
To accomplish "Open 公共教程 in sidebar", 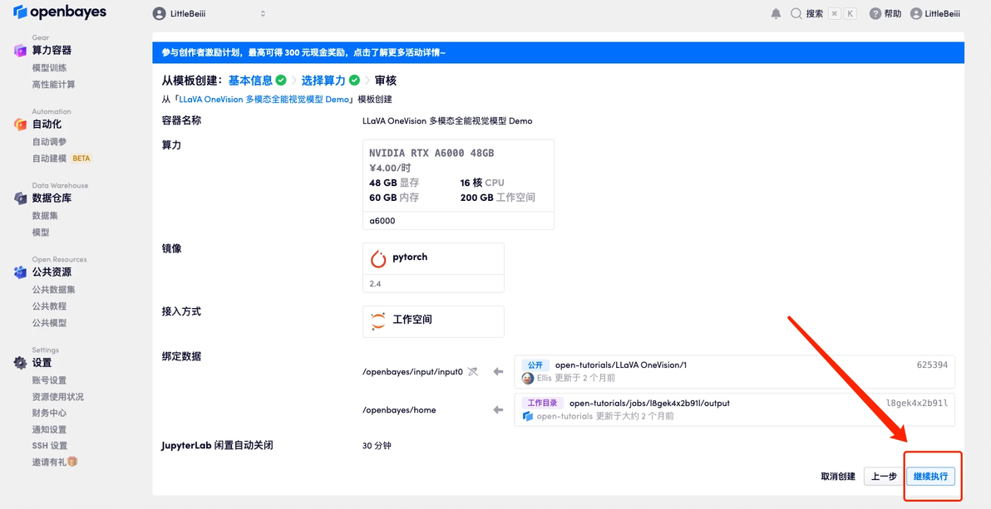I will pos(49,306).
